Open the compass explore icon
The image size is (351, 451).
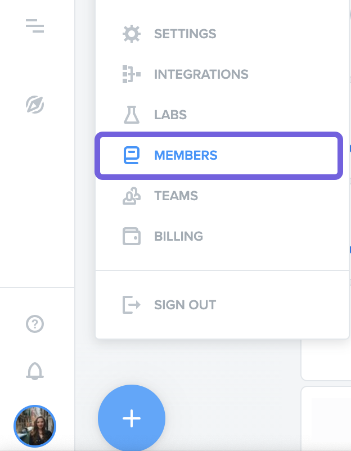[35, 105]
